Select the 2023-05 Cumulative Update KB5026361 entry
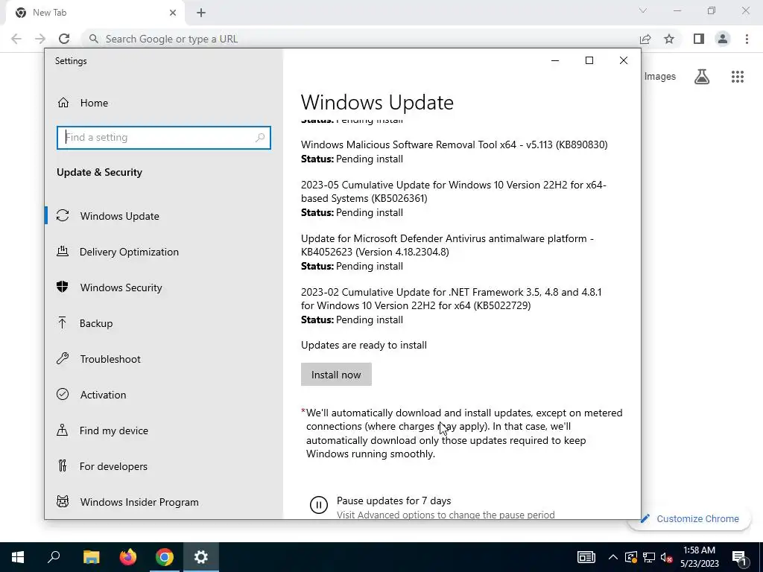The image size is (763, 572). pos(454,198)
